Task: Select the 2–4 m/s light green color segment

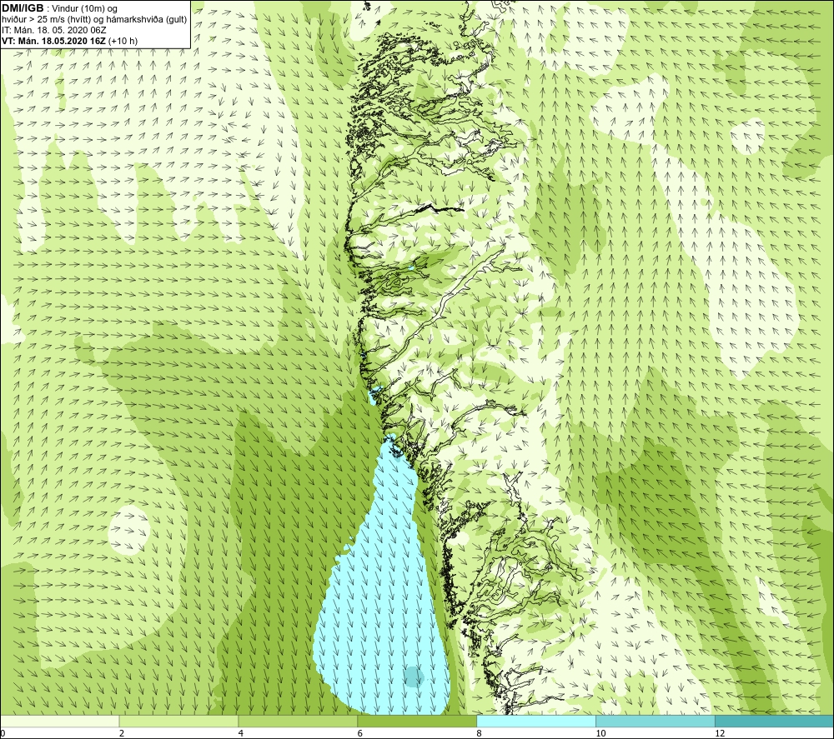Action: pyautogui.click(x=178, y=721)
